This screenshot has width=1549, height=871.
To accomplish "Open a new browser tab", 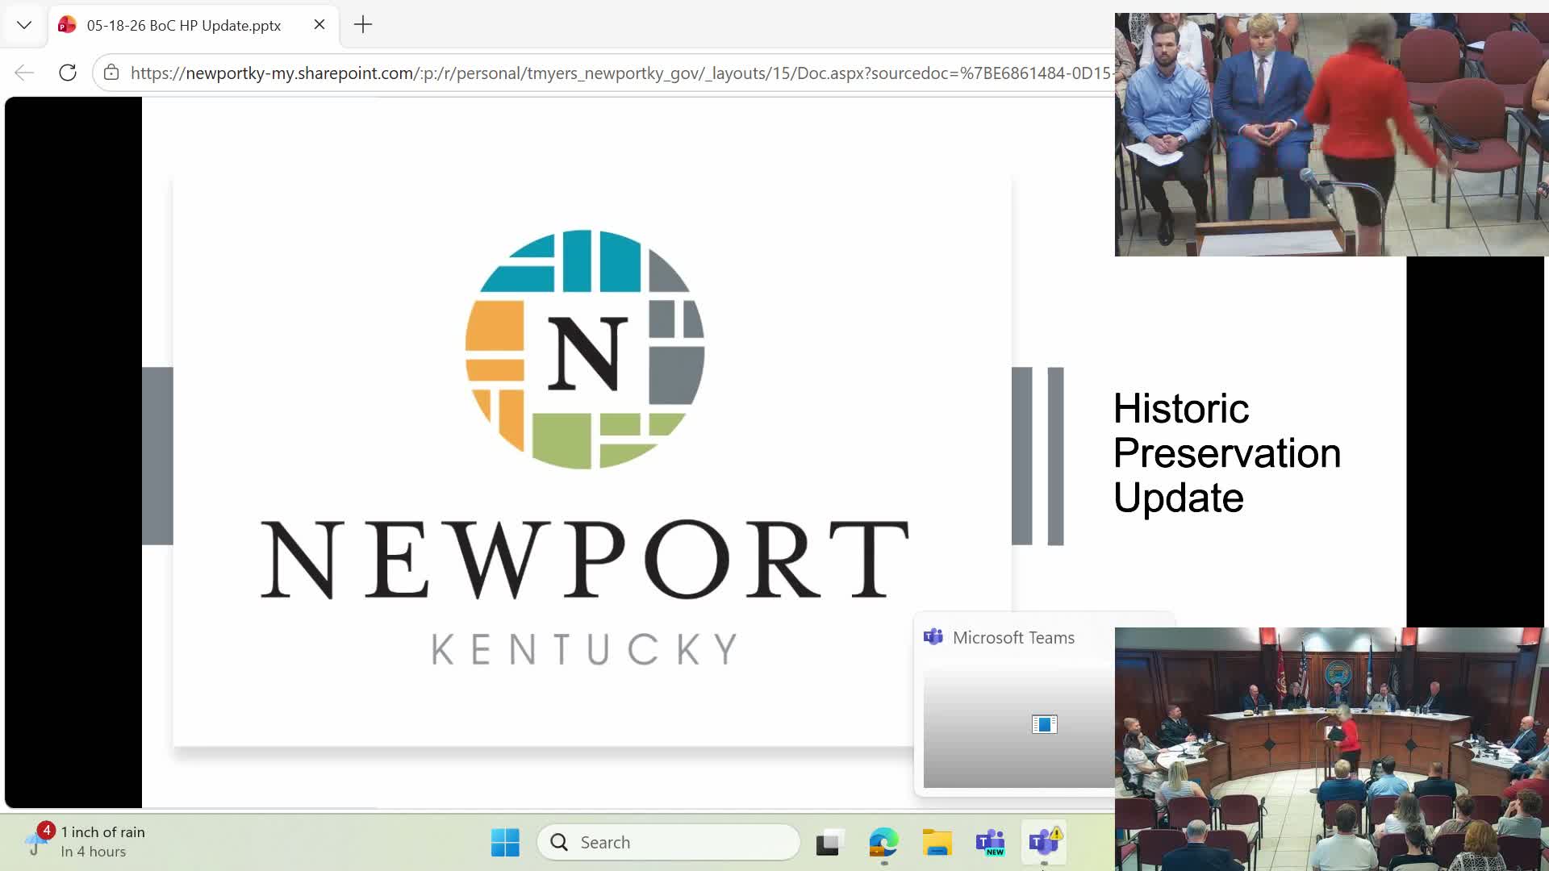I will pos(363,25).
